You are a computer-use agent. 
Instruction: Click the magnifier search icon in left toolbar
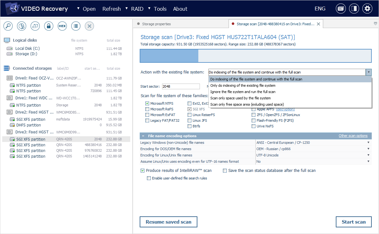click(8, 26)
